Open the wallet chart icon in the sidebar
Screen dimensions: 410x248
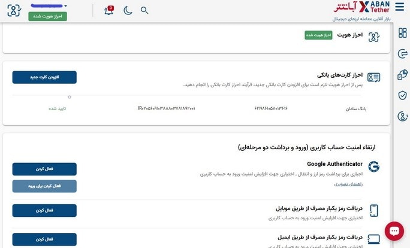(402, 74)
